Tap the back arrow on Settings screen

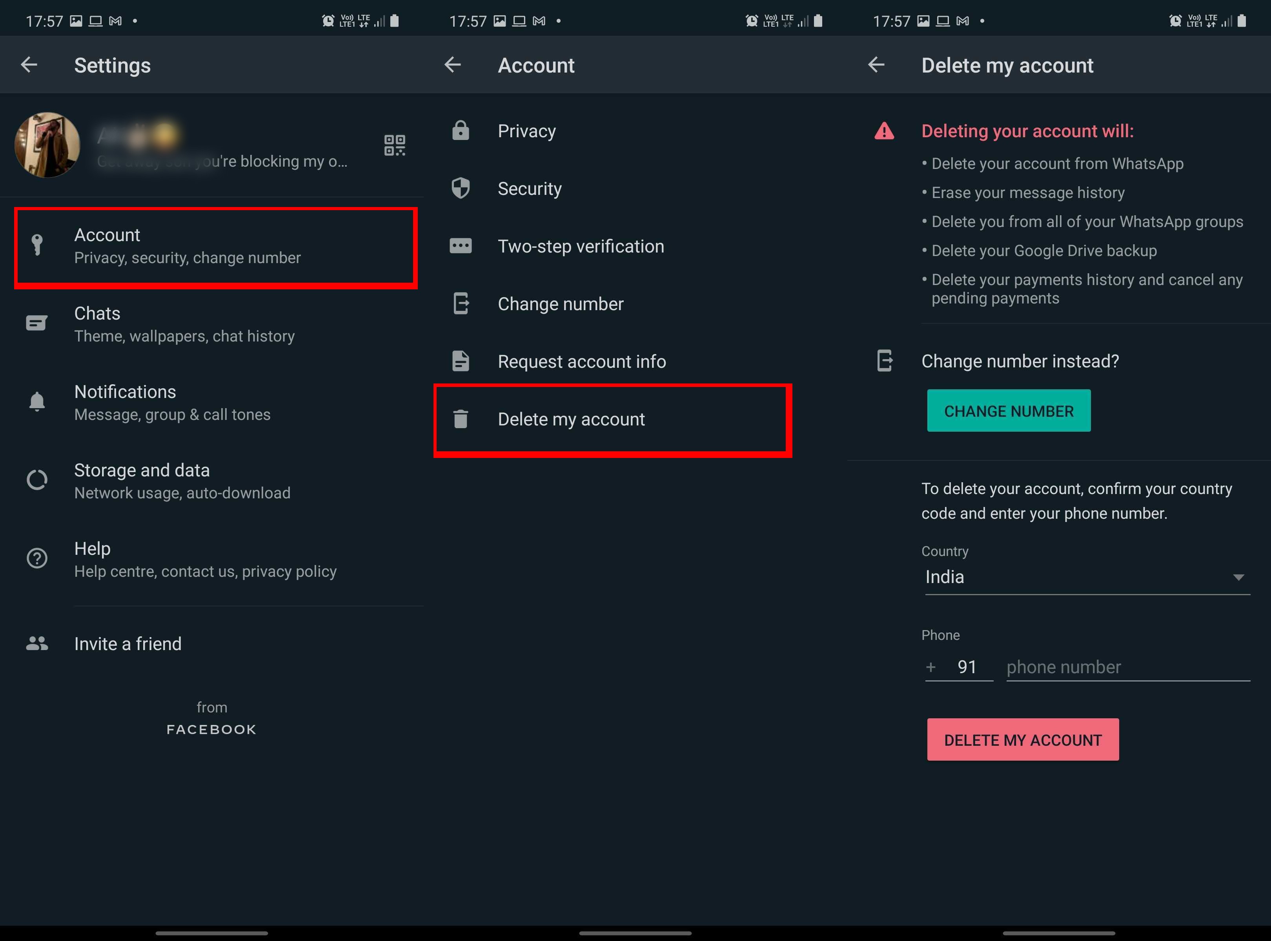tap(29, 65)
